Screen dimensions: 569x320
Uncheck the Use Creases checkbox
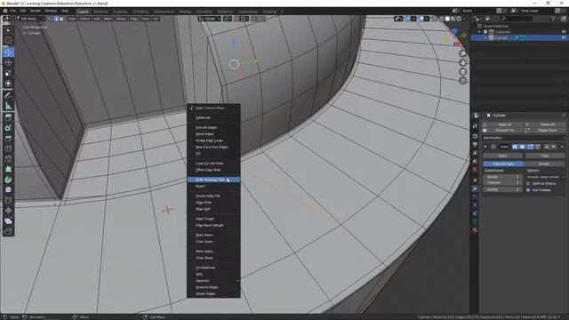tap(528, 190)
